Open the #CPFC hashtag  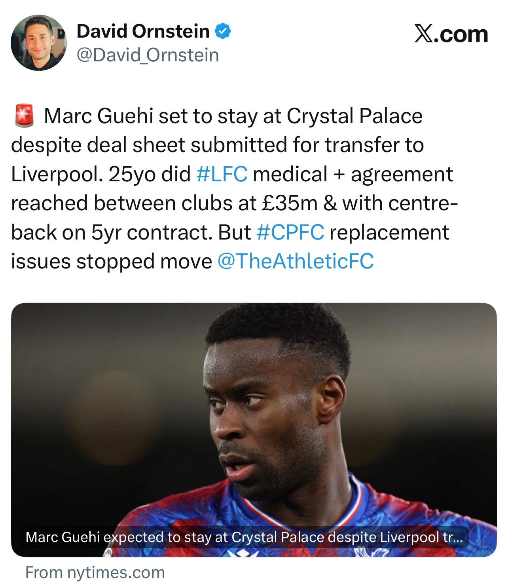[x=290, y=232]
